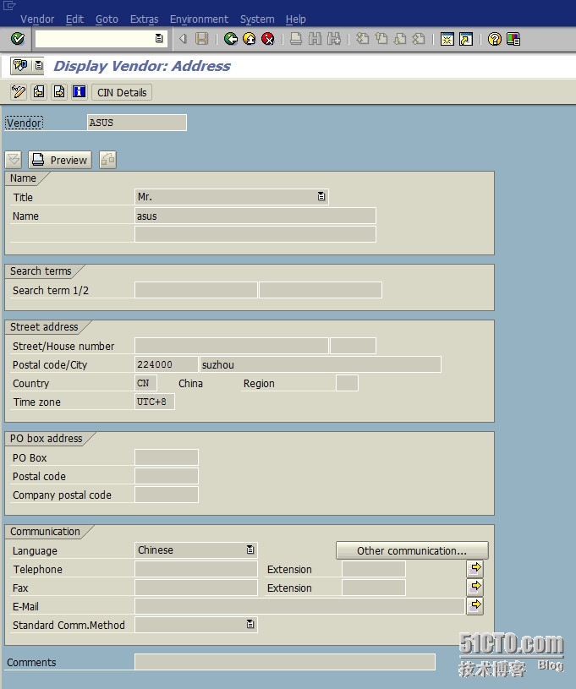
Task: Open the Language dropdown showing Chinese
Action: pos(250,550)
